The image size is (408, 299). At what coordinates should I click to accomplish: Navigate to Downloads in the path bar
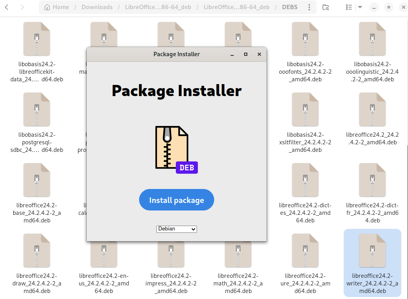point(97,7)
